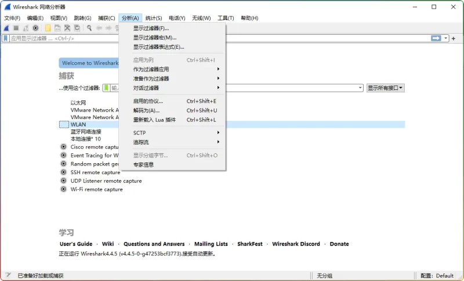
Task: Click the find packet magnifier icon
Action: pyautogui.click(x=89, y=28)
